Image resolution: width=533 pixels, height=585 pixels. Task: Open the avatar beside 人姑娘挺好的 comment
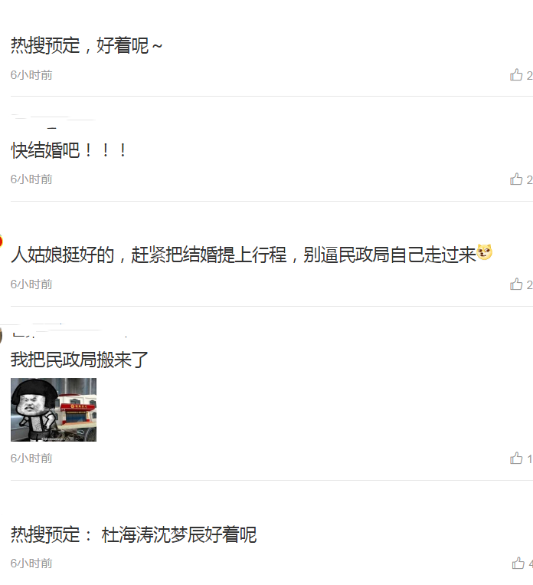pyautogui.click(x=1, y=241)
